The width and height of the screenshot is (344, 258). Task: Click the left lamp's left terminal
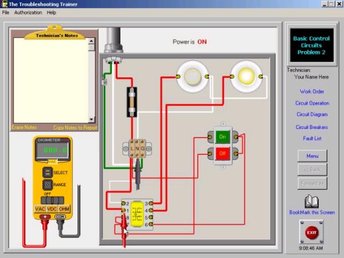point(178,77)
